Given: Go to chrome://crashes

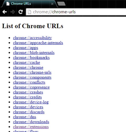Looking at the screenshot, I should (28, 92).
